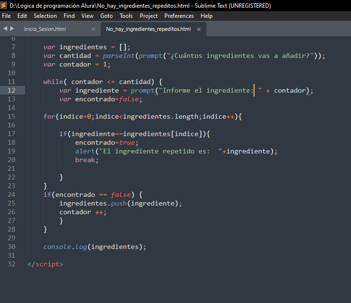Click the string "¿Cuántos ingredientes vas a añadir?"

[x=240, y=56]
